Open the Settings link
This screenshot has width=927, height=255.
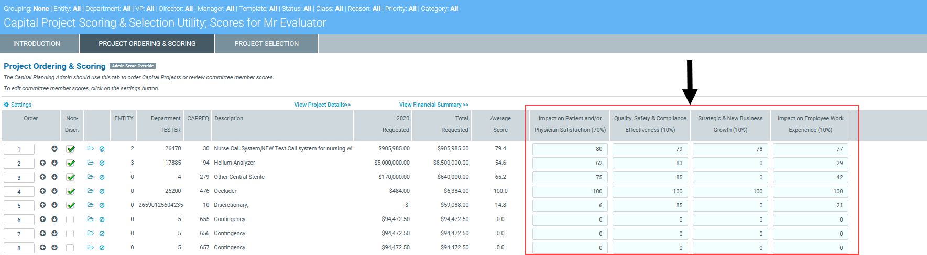click(x=18, y=105)
